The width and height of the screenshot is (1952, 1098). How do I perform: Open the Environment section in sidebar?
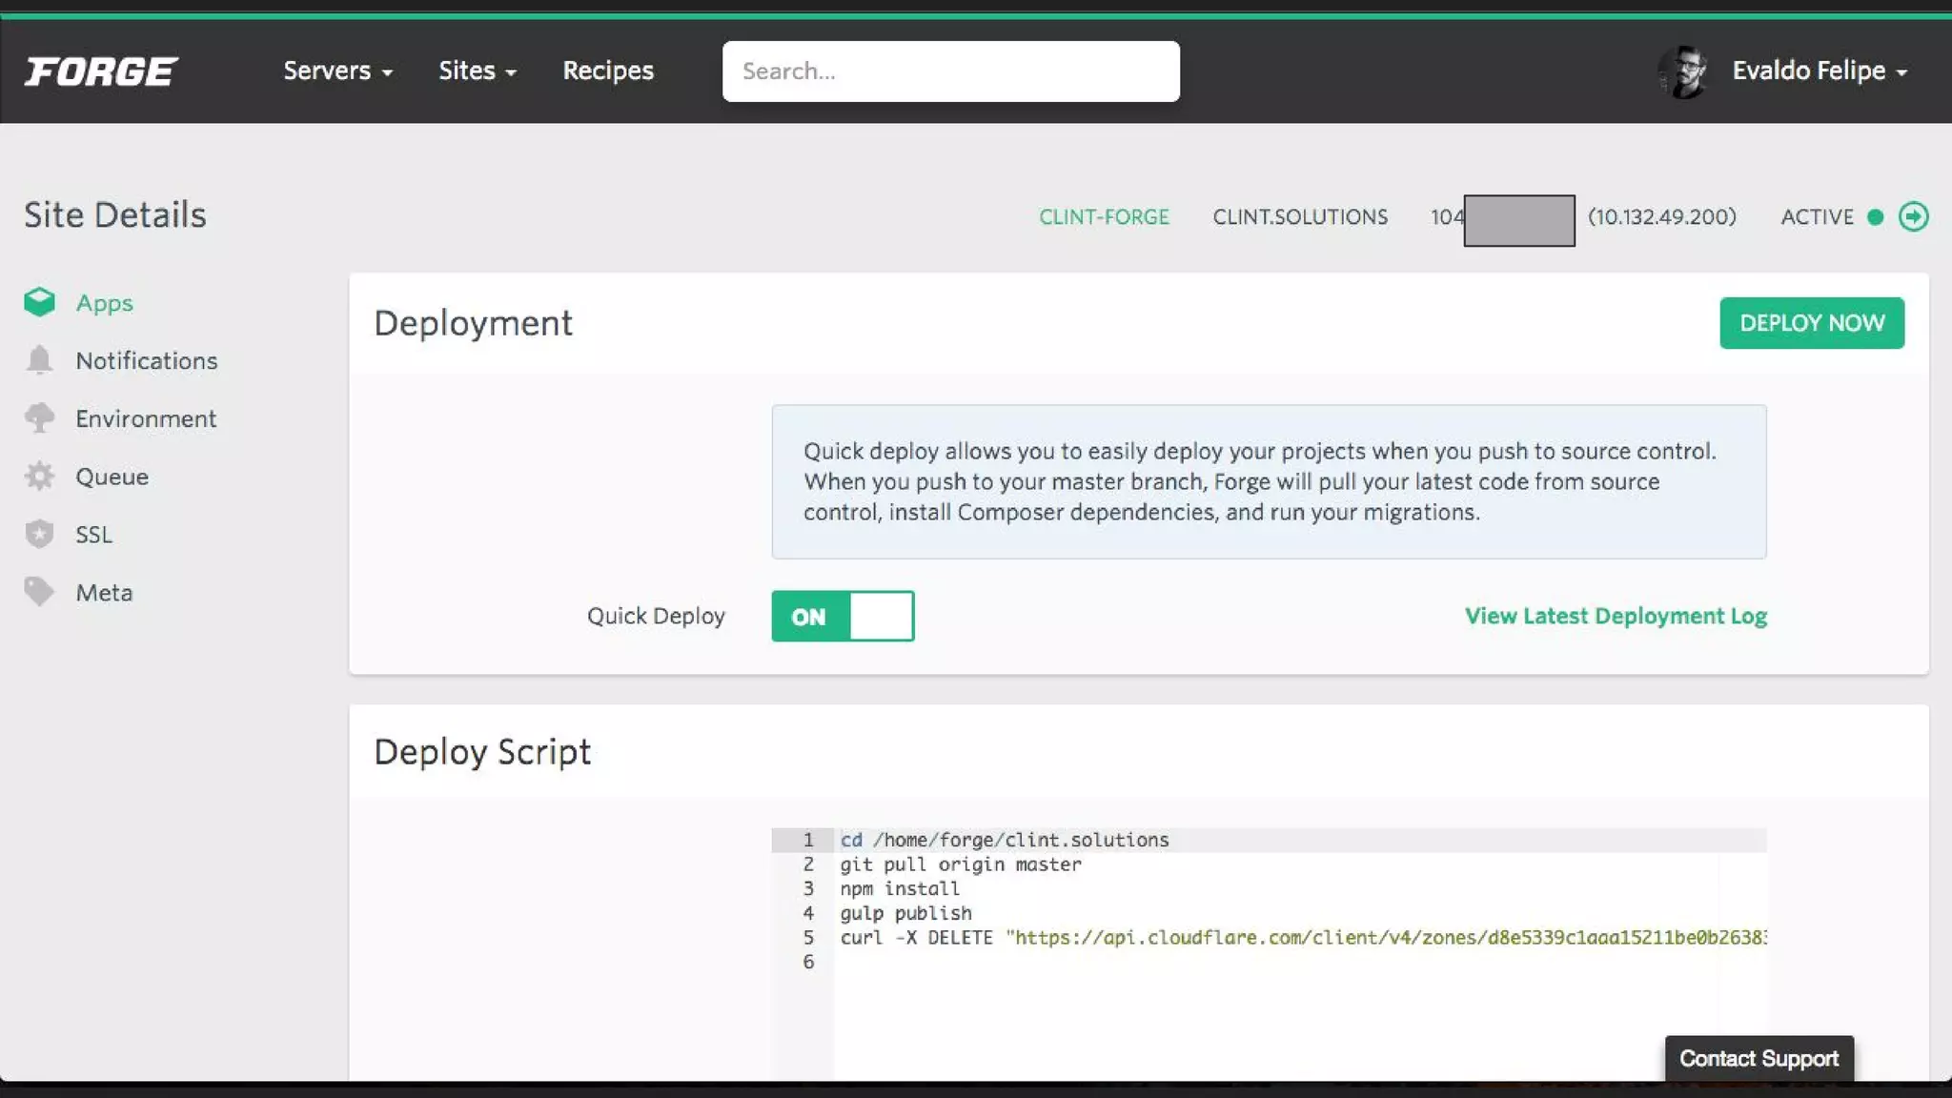click(146, 418)
